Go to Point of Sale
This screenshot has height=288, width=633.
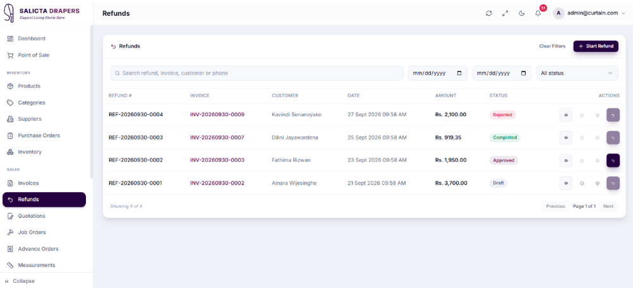coord(44,55)
